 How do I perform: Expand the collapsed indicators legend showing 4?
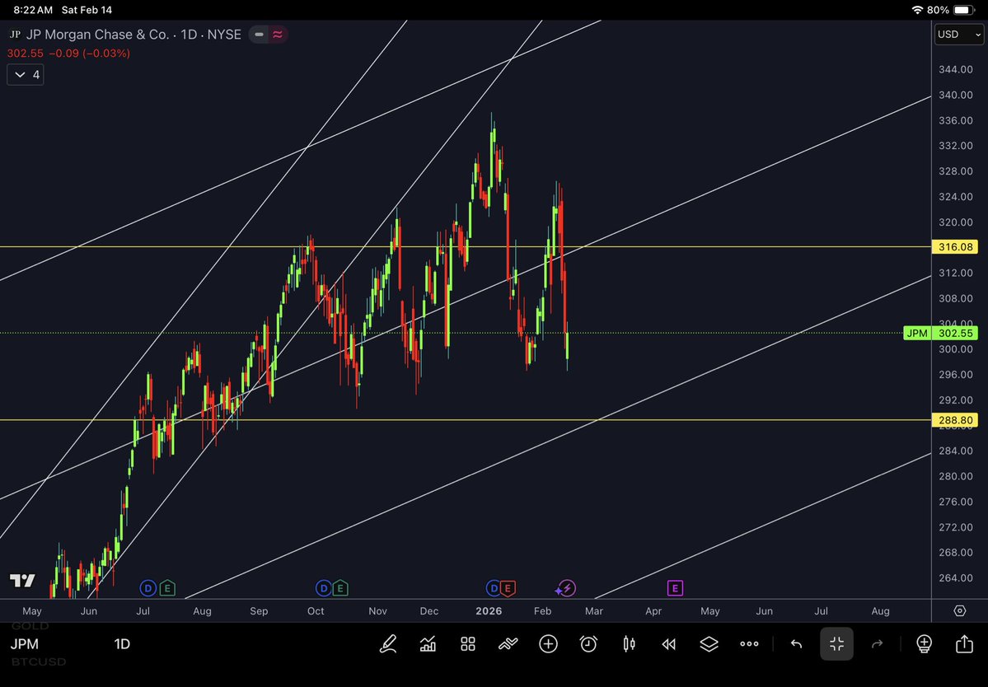click(26, 75)
